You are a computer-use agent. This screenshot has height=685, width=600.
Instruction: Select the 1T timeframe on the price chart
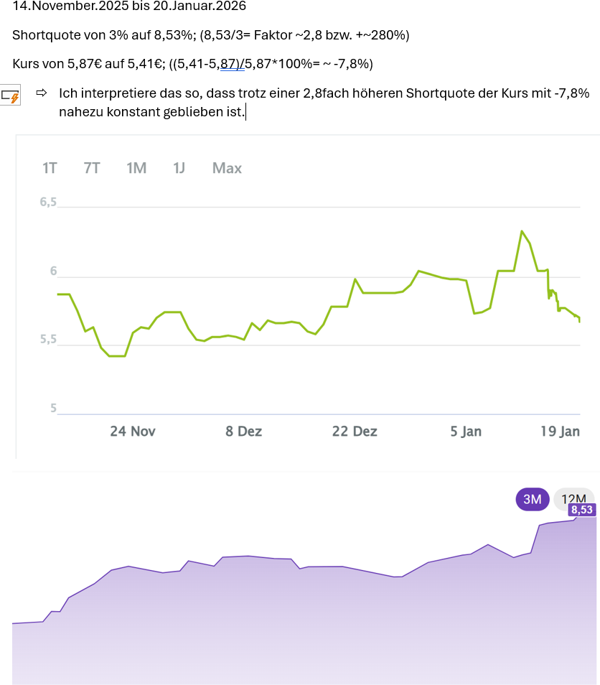[x=49, y=168]
